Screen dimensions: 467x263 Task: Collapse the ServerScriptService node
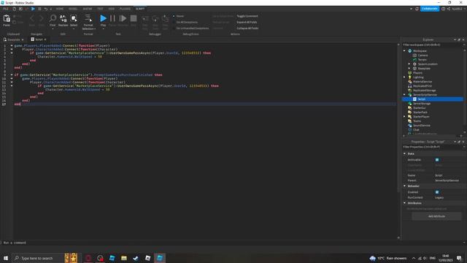pos(404,95)
